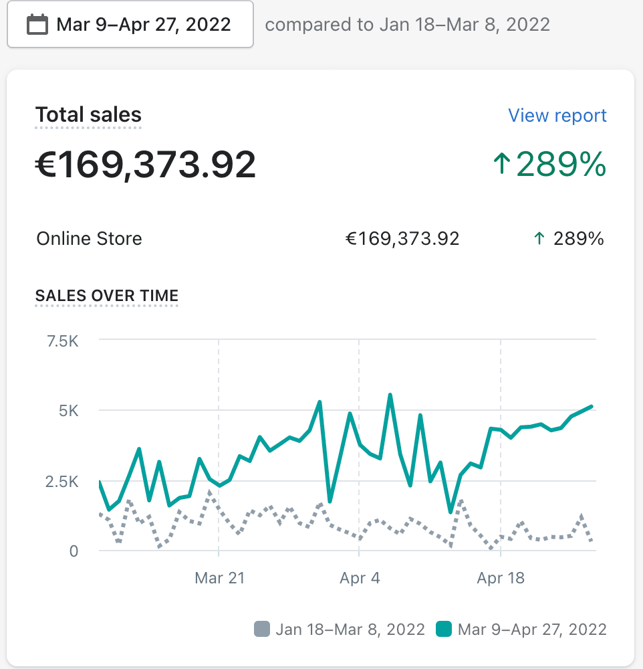Click the large green 289% percentage value
Image resolution: width=643 pixels, height=669 pixels.
click(561, 165)
